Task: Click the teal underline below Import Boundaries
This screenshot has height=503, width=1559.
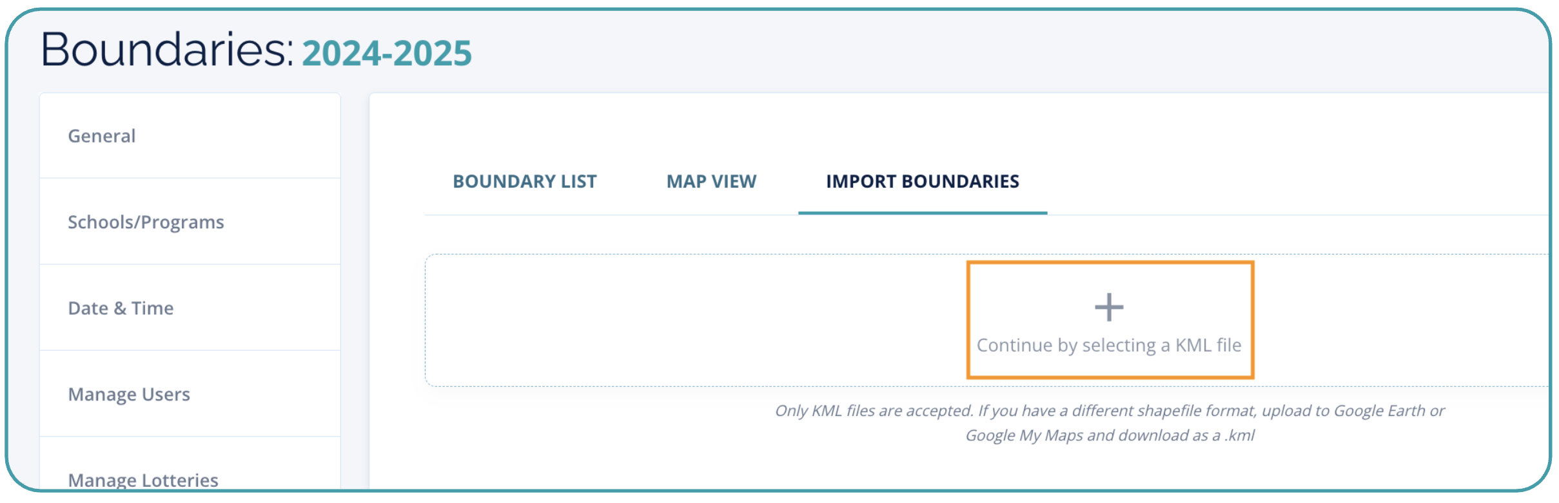Action: click(x=922, y=212)
